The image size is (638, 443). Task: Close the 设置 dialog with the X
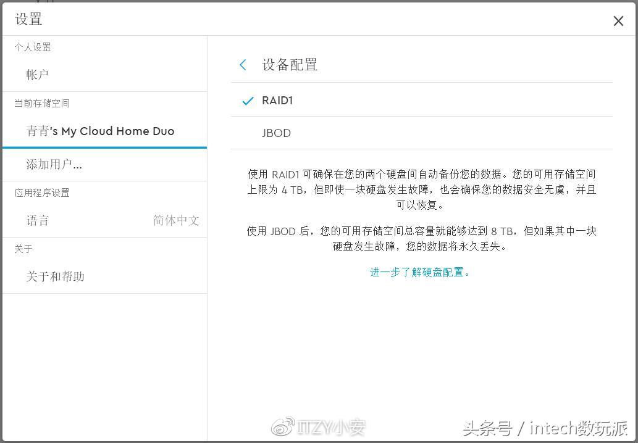coord(618,20)
